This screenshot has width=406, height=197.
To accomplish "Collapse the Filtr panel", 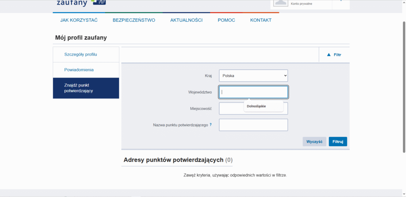I will click(334, 54).
